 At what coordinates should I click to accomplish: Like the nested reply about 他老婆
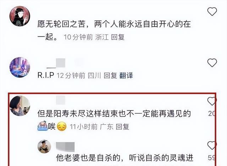point(212,145)
